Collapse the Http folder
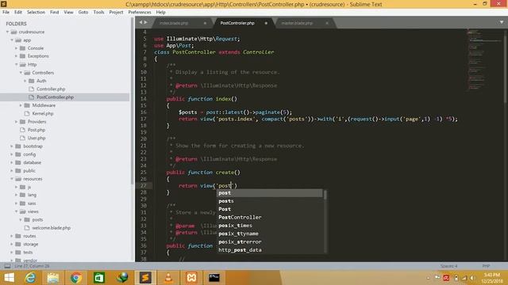This screenshot has height=285, width=508. click(16, 64)
